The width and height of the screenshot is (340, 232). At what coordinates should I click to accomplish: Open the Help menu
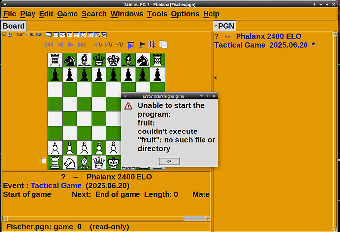[211, 14]
